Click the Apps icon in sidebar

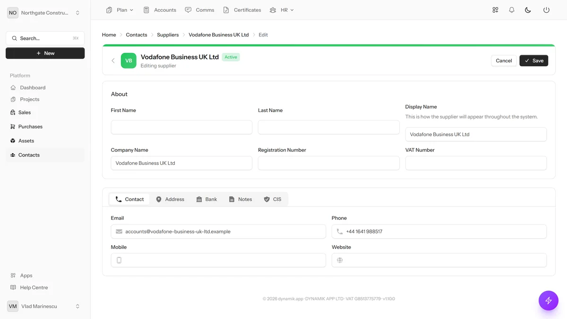point(13,276)
